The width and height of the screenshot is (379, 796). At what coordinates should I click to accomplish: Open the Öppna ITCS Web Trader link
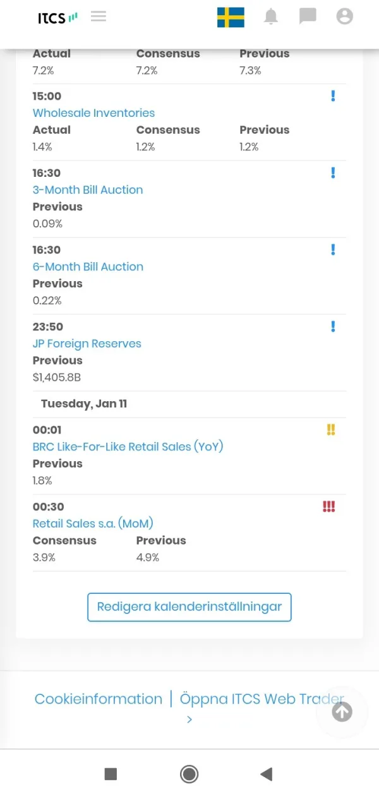(262, 699)
